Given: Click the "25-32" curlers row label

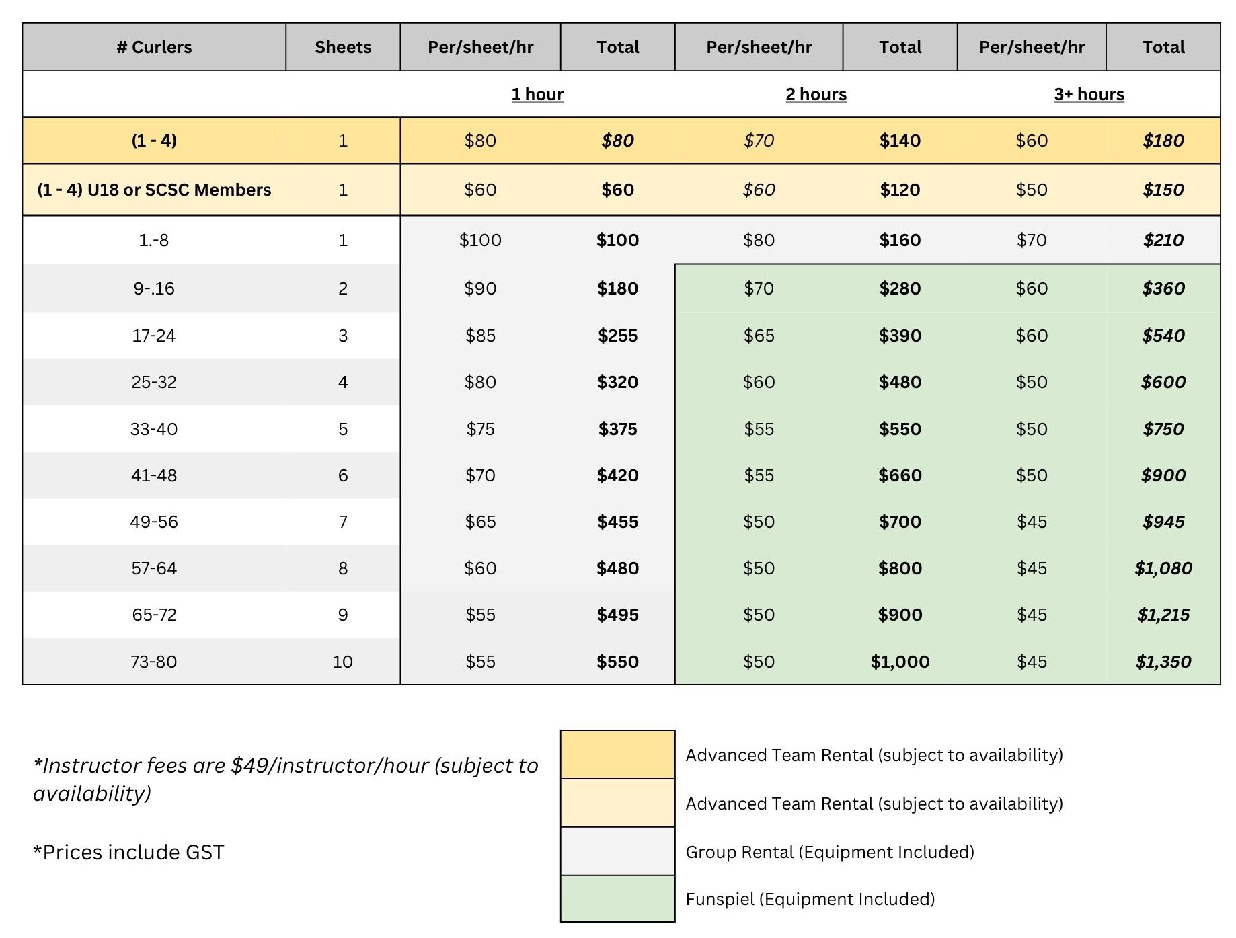Looking at the screenshot, I should click(x=154, y=382).
